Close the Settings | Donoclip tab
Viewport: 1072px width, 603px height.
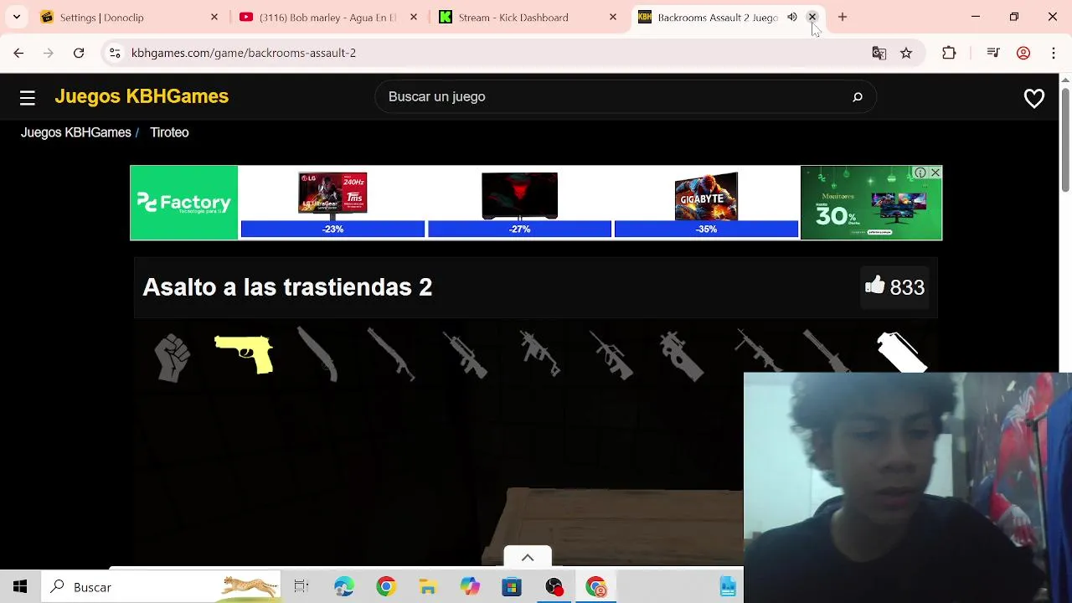point(214,17)
